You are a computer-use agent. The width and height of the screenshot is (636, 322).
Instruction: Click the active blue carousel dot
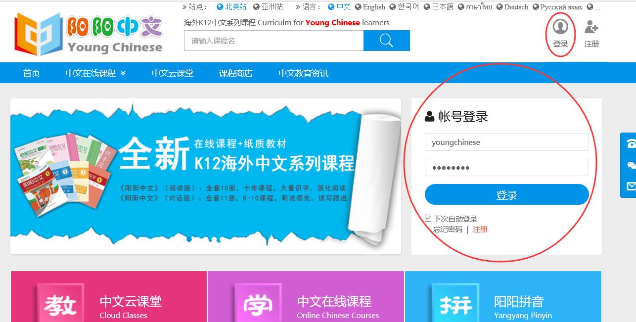(x=189, y=239)
